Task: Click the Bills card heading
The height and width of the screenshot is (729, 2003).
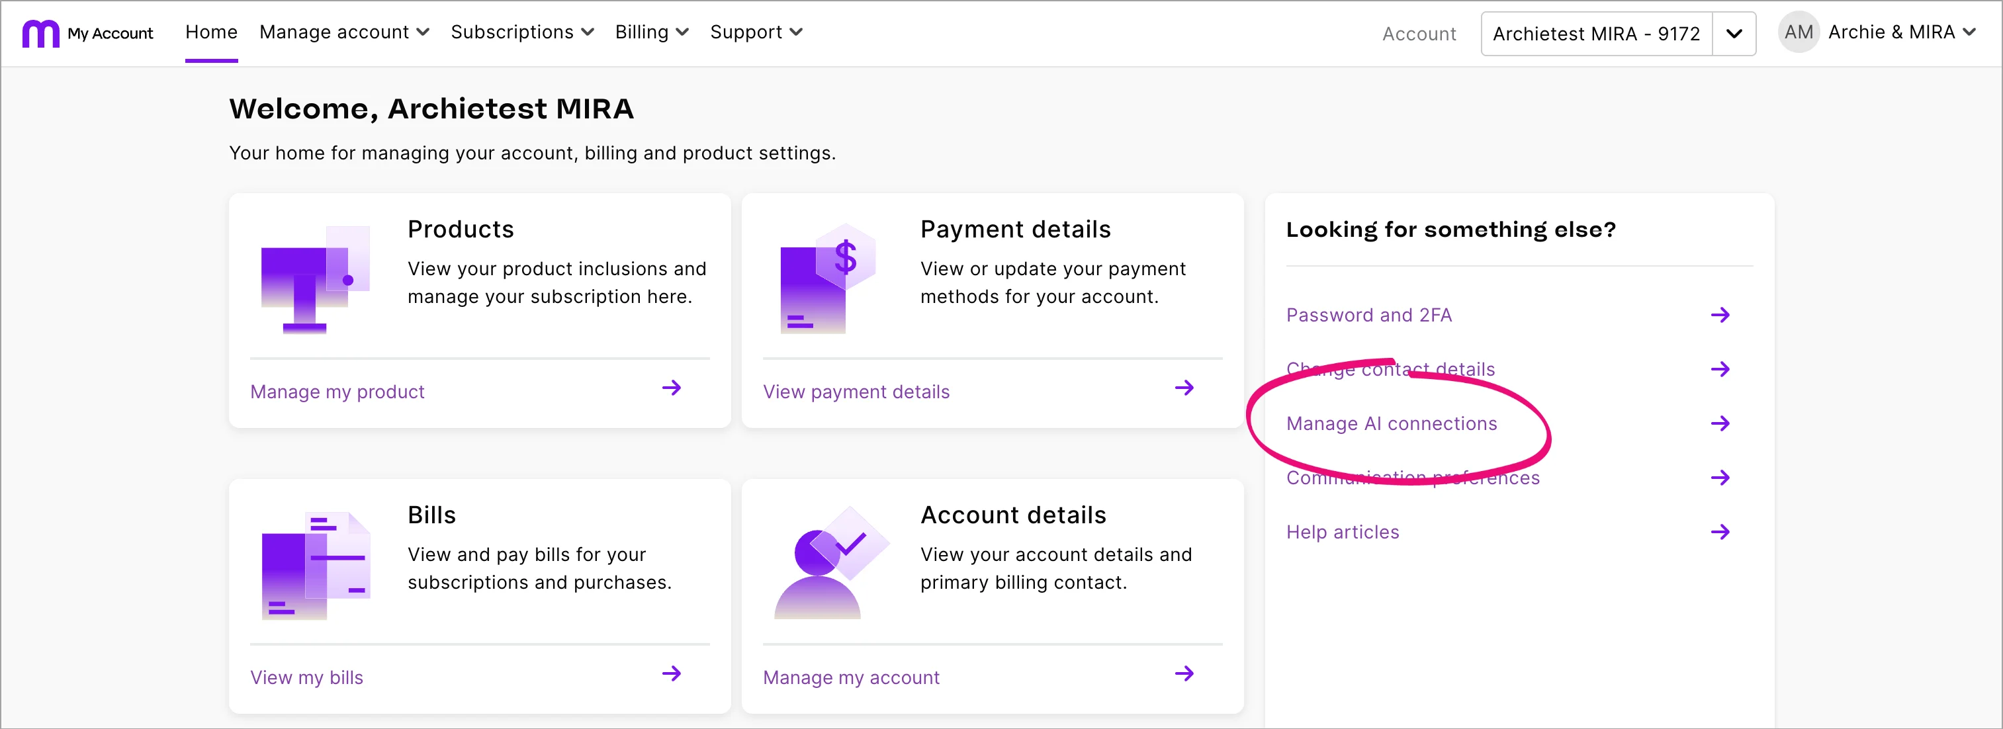Action: [x=431, y=515]
